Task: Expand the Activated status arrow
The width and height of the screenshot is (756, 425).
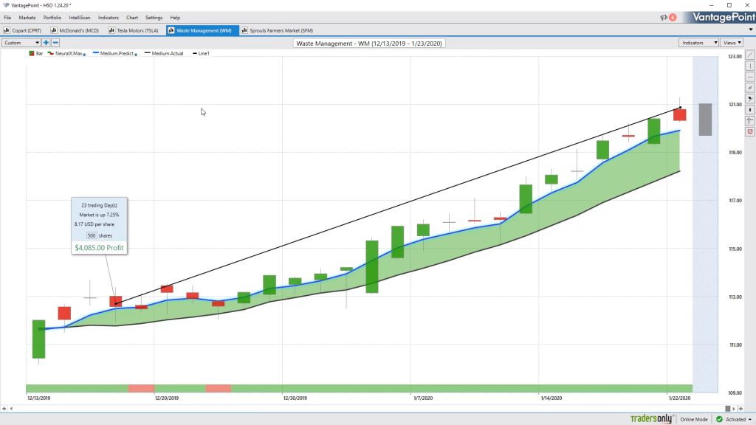Action: coord(750,420)
